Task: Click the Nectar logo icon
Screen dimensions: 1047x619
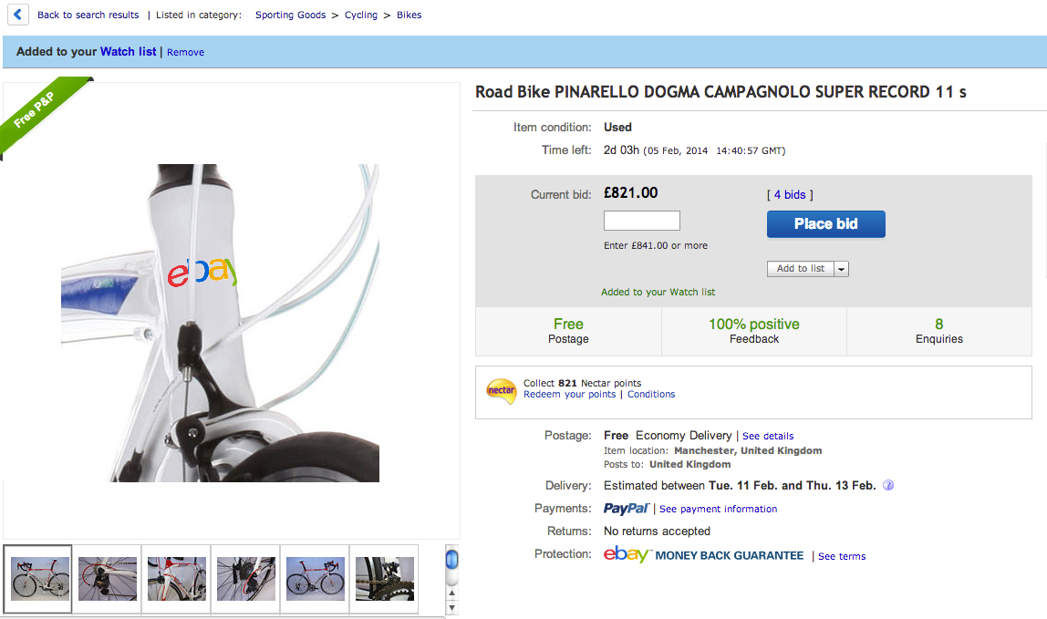Action: coord(501,390)
